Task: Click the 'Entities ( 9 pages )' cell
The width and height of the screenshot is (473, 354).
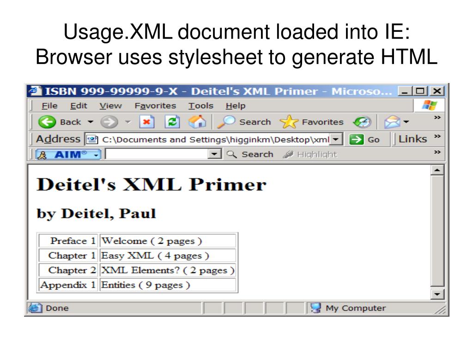Action: pyautogui.click(x=168, y=285)
